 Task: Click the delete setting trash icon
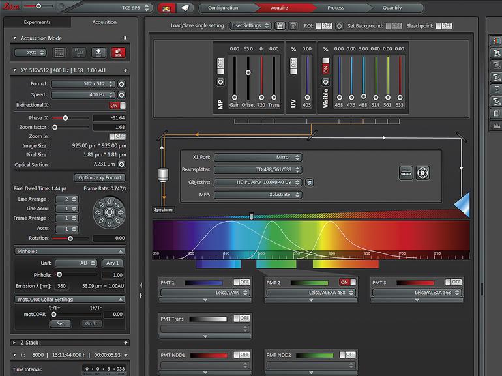(293, 25)
